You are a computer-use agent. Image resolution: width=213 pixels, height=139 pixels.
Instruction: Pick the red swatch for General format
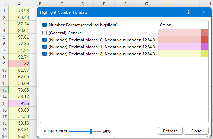click(x=205, y=33)
